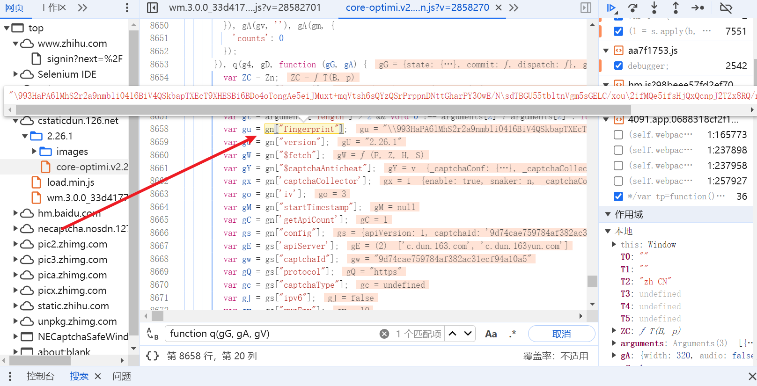Toggle the file navigator sidebar icon
Viewport: 757px width, 386px height.
152,7
